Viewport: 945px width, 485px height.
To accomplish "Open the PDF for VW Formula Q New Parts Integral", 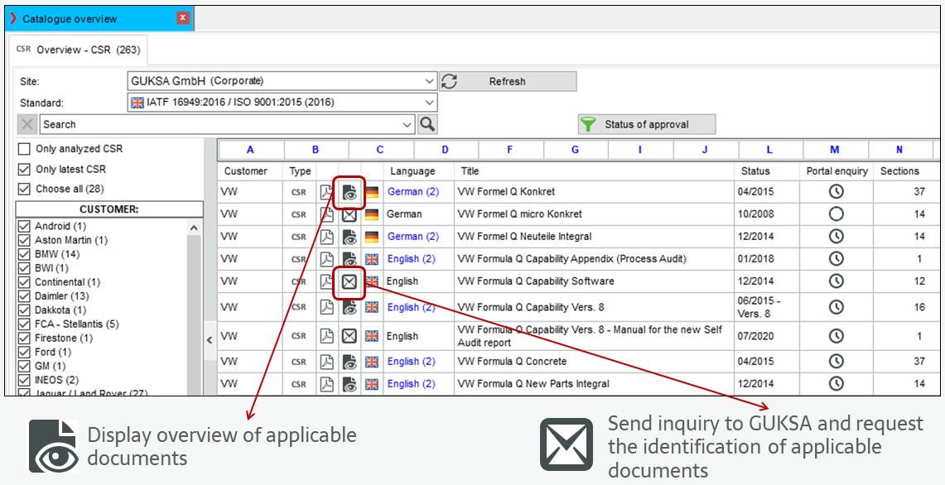I will coord(326,384).
